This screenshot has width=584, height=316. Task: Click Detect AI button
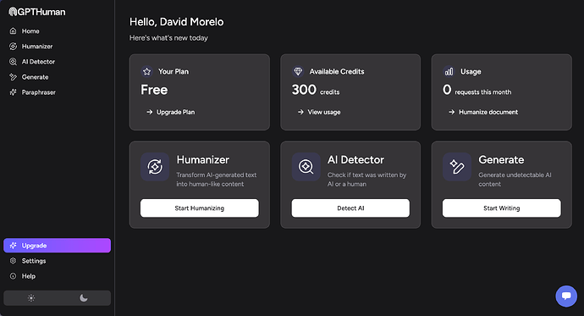pos(350,208)
